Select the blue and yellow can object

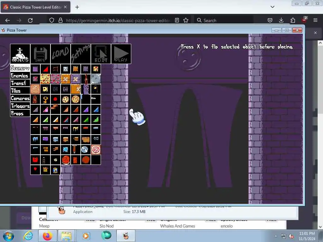point(56,170)
